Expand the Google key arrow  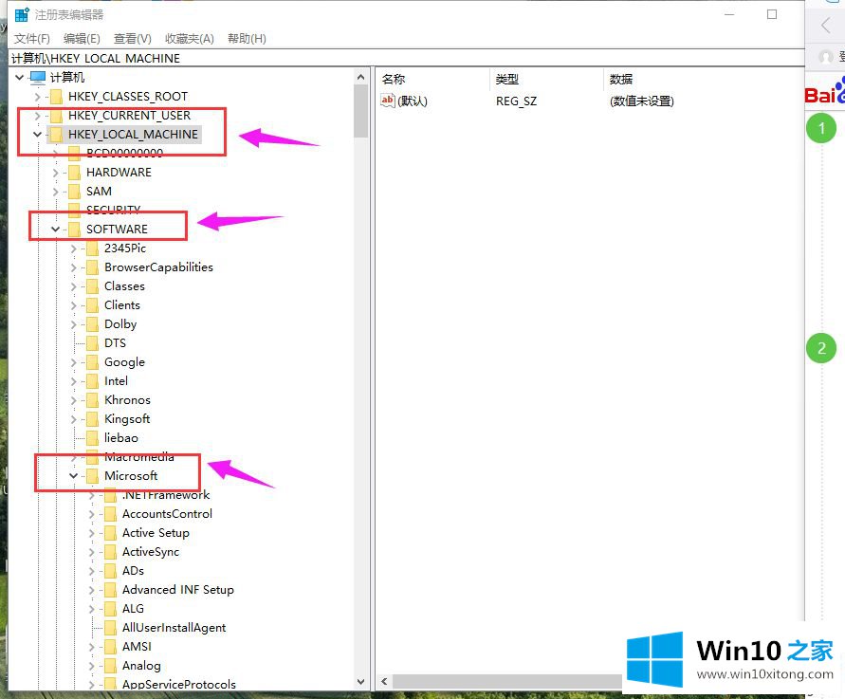[74, 362]
